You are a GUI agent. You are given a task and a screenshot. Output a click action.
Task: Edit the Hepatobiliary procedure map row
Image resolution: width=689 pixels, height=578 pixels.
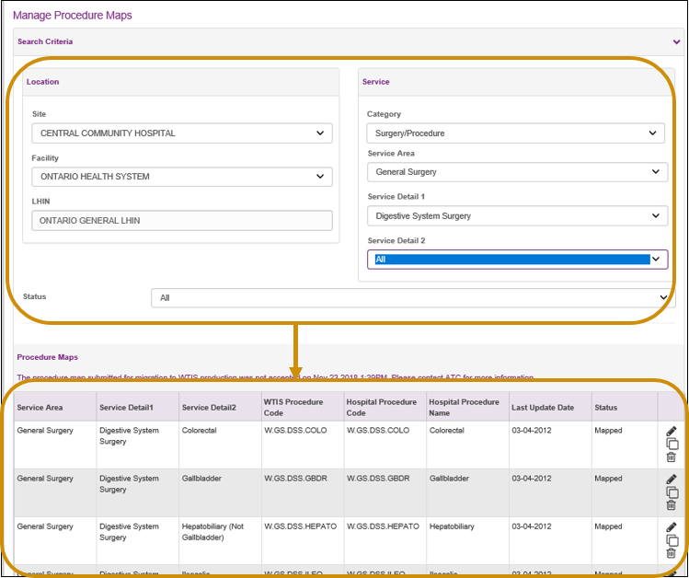tap(671, 527)
